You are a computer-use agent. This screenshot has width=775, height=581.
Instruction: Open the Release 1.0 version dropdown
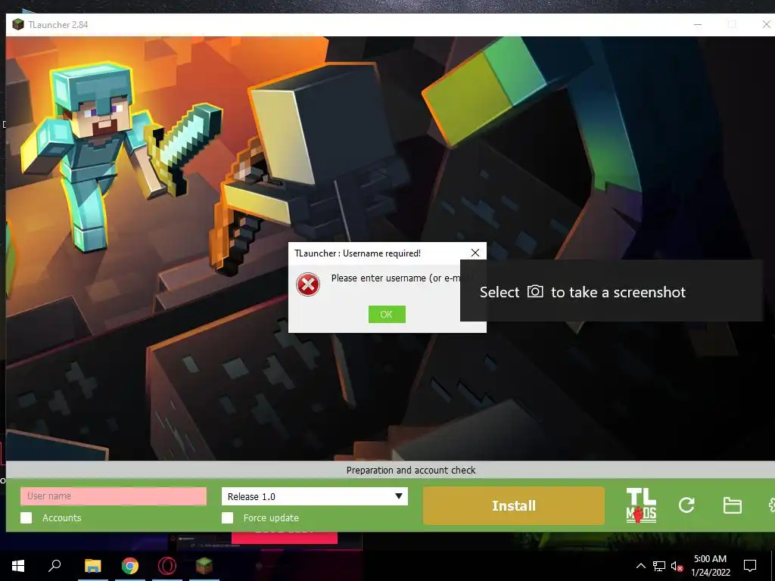point(314,496)
